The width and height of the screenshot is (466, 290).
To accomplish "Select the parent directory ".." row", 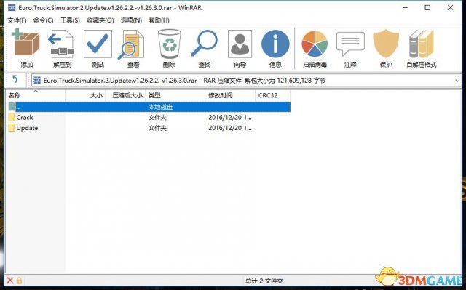I will [149, 107].
